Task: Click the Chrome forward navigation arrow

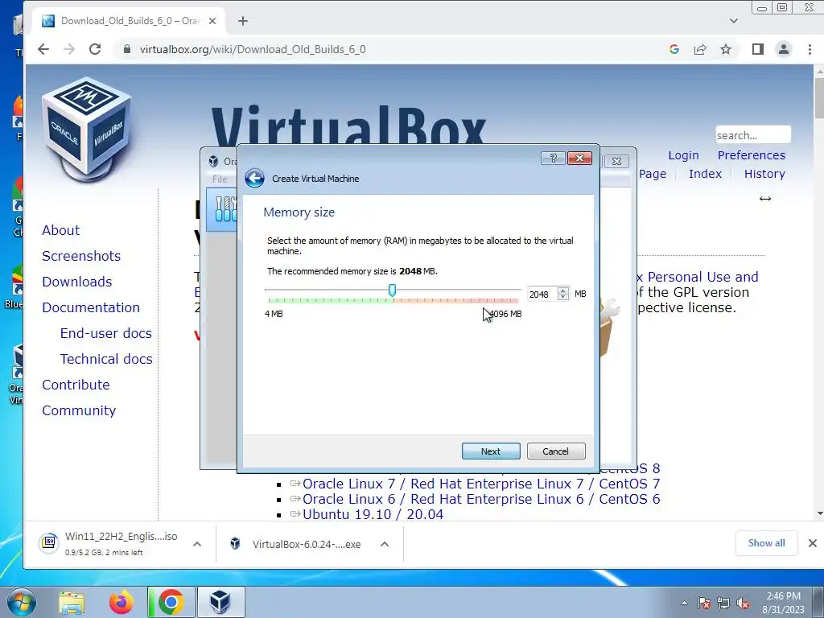Action: click(x=69, y=49)
